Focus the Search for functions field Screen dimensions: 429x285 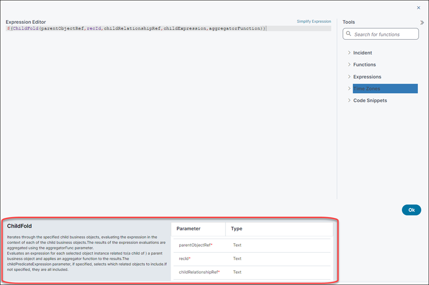pyautogui.click(x=384, y=34)
